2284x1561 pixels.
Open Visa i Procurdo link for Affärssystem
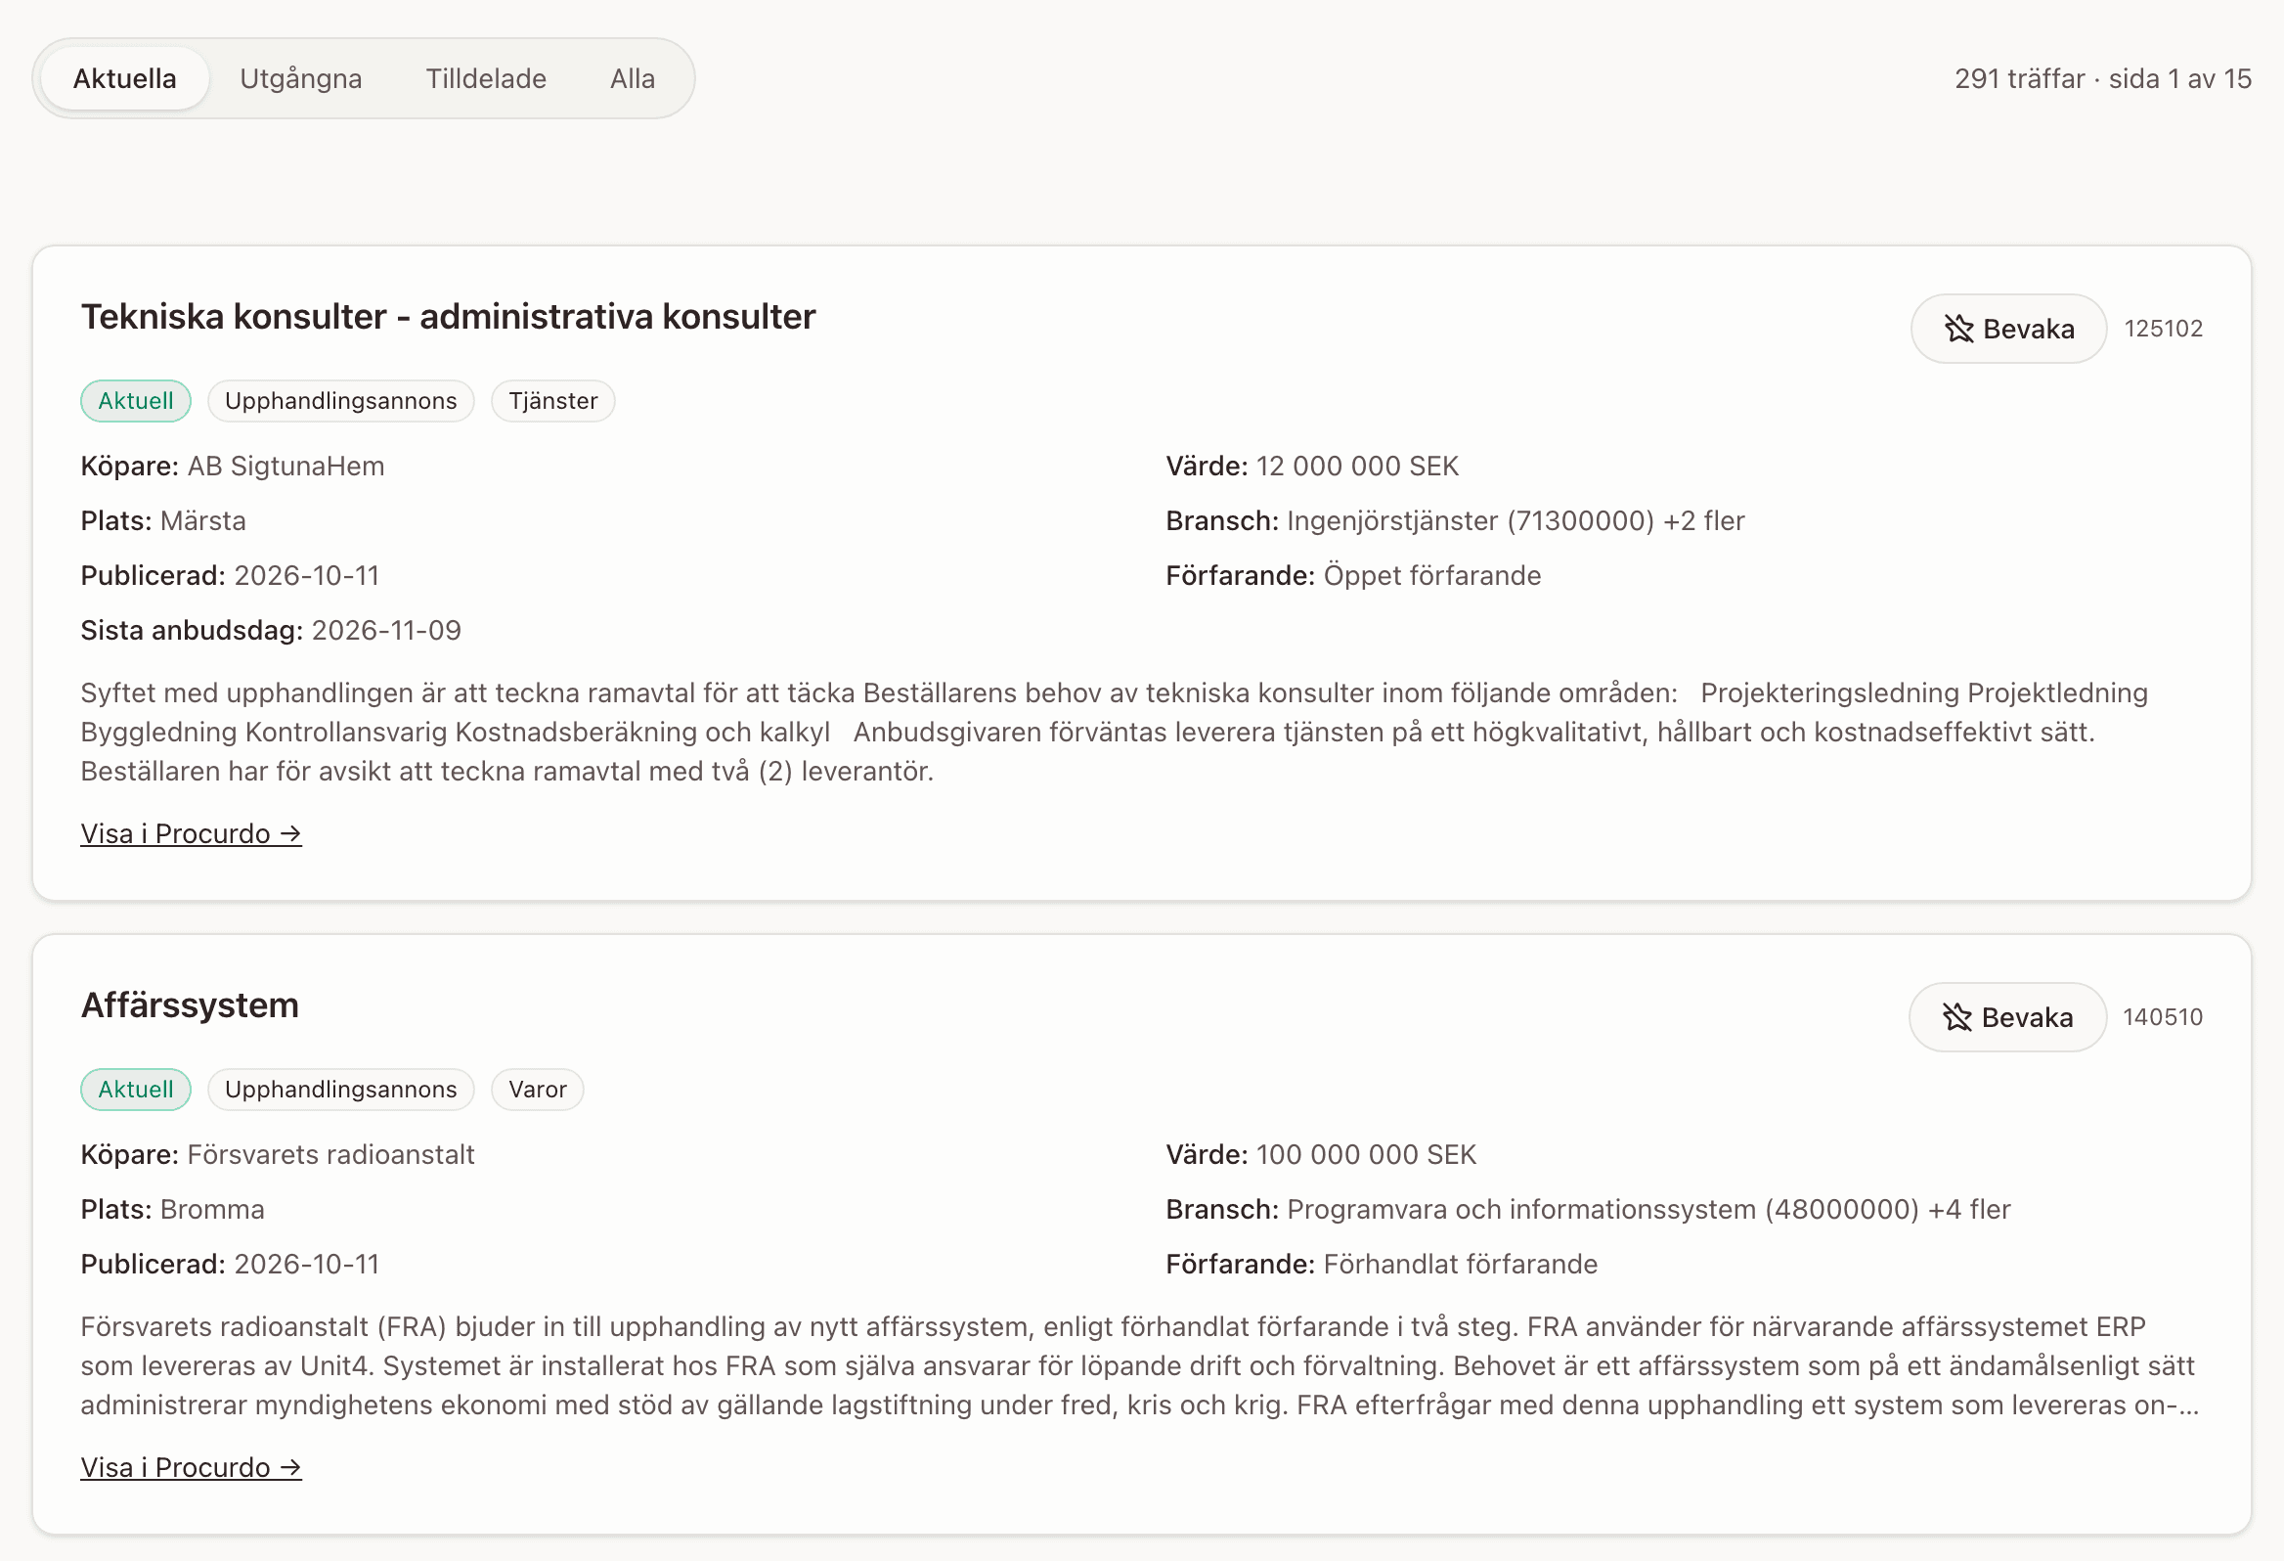click(191, 1468)
